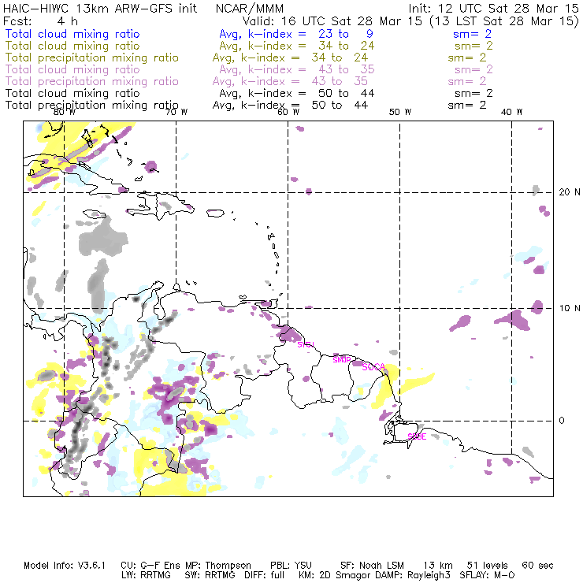This screenshot has width=583, height=583.
Task: Click the black 'Total precipitation mixing ratio' legend entry
Action: (x=92, y=106)
